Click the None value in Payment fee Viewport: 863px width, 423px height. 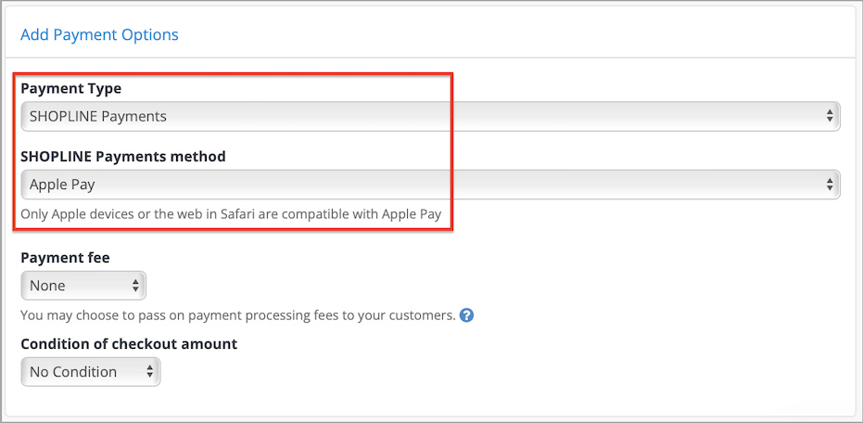[47, 286]
